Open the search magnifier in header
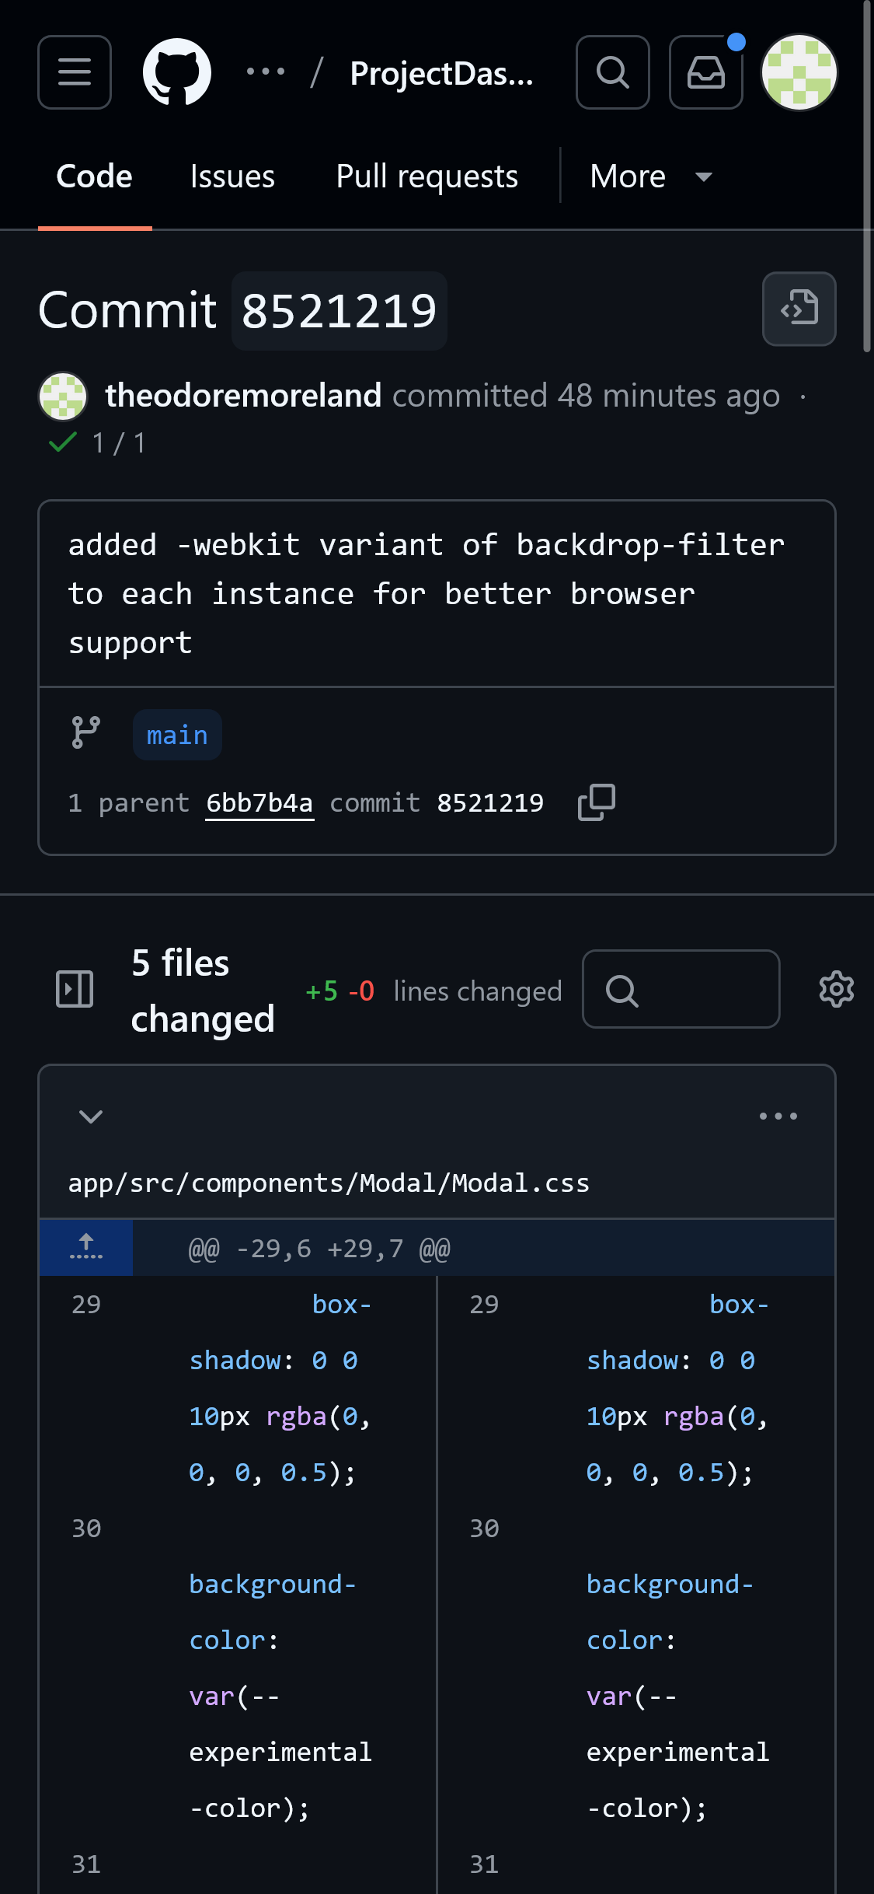This screenshot has height=1894, width=874. pos(612,72)
